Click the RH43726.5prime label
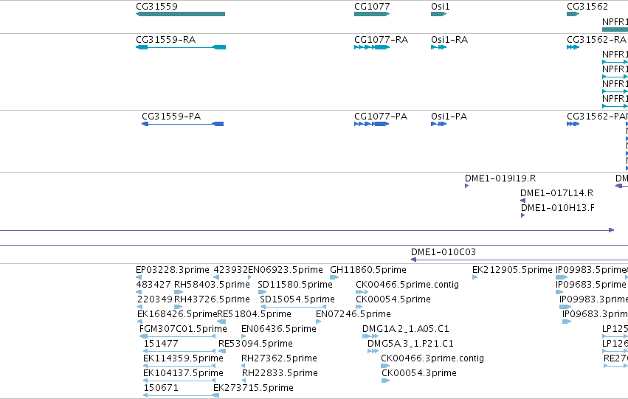 [x=212, y=299]
